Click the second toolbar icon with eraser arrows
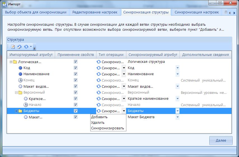This screenshot has width=239, height=157. (19, 46)
